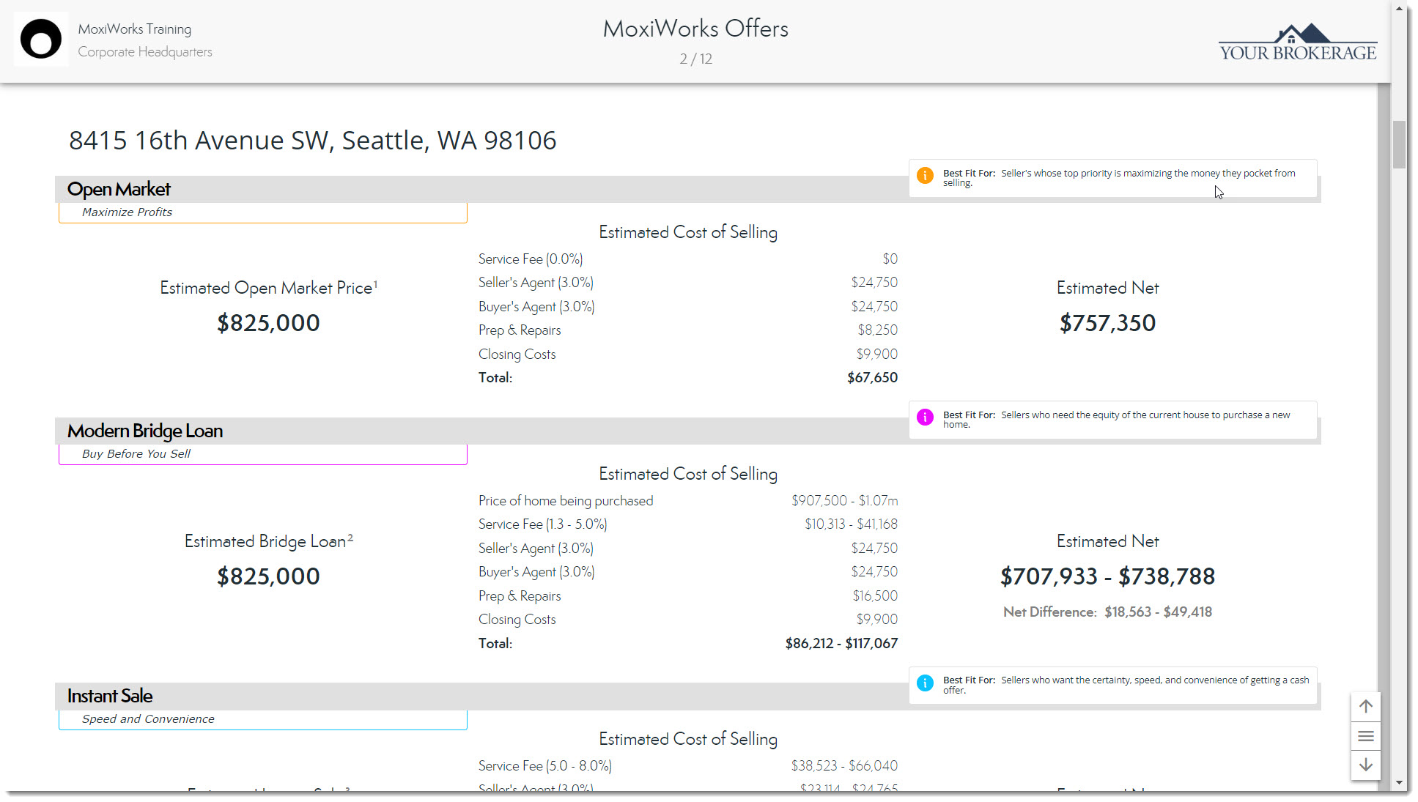Viewport: 1418px width, 802px height.
Task: Click the Corporate Headquarters office text
Action: (145, 52)
